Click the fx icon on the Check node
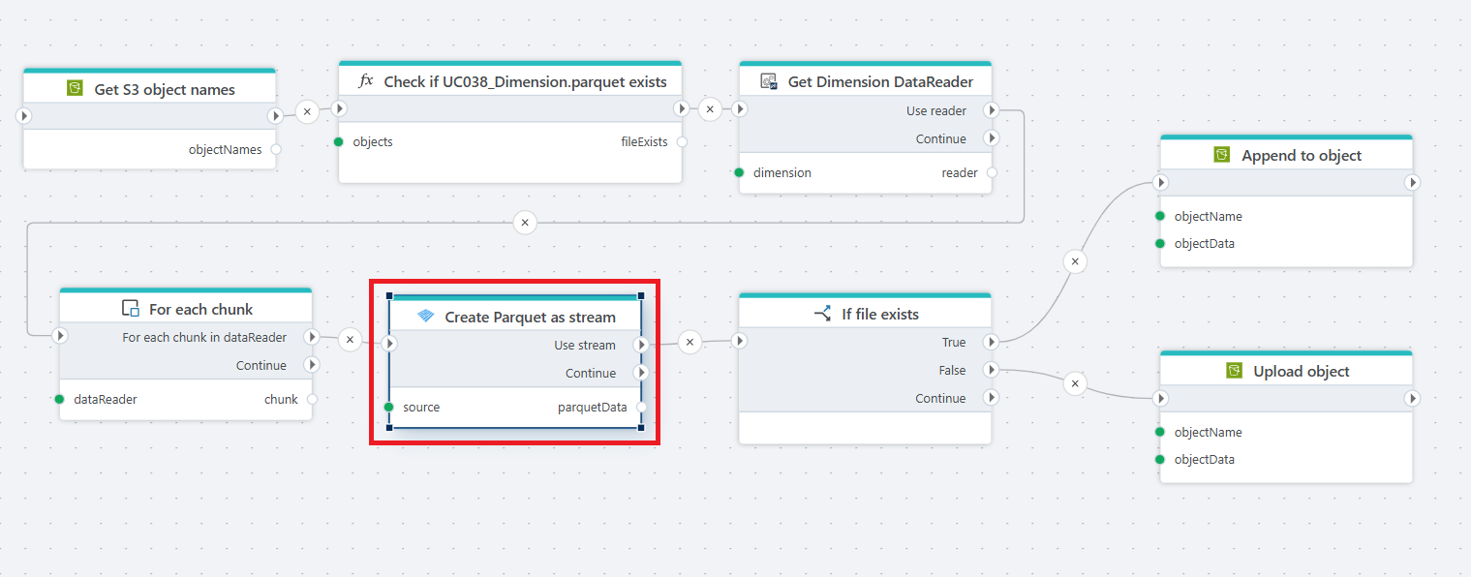This screenshot has width=1471, height=577. [x=365, y=81]
